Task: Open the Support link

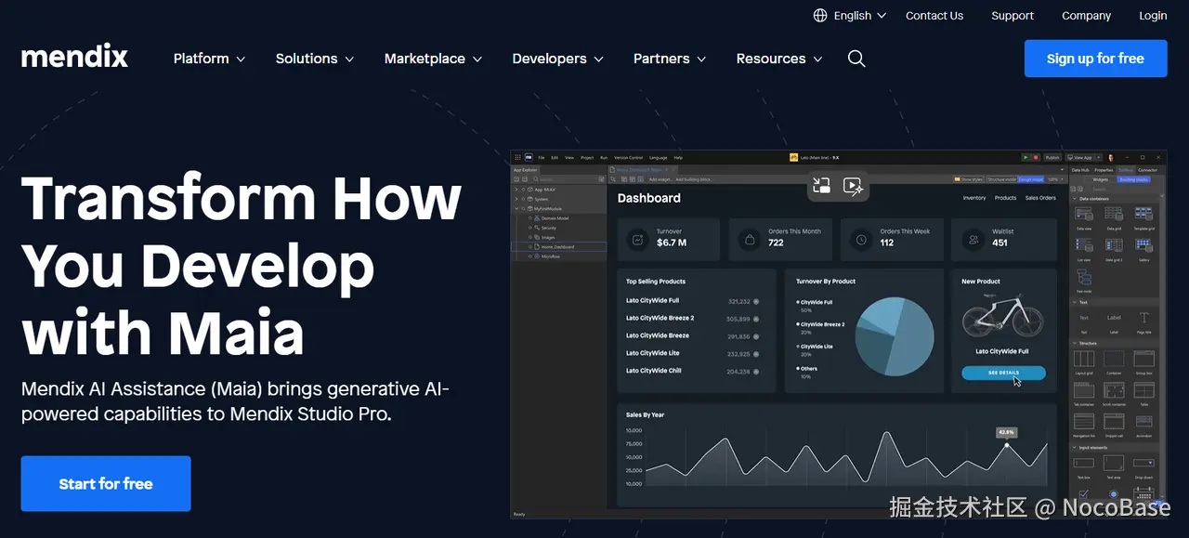Action: click(x=1013, y=16)
